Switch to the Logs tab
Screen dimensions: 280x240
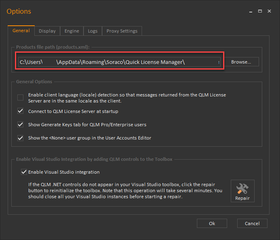93,31
